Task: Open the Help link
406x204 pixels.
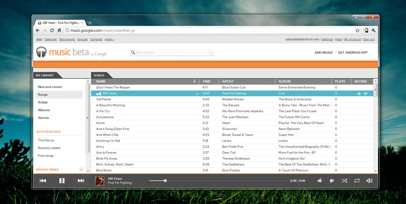Action: click(x=339, y=39)
